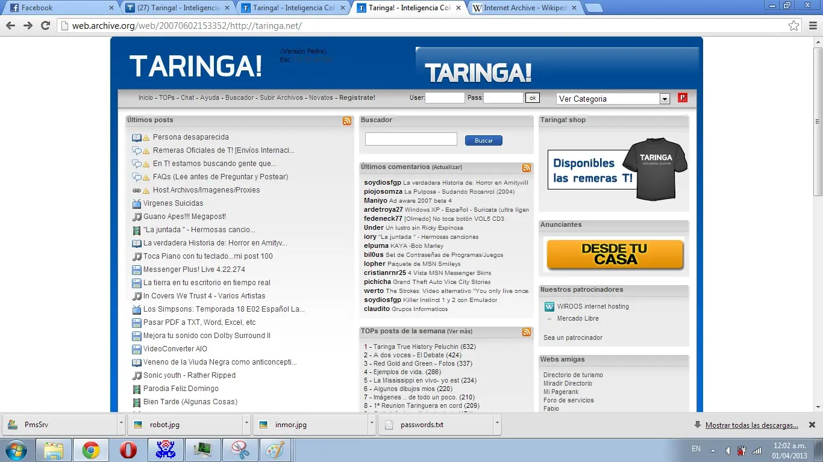Click the ok login button
The height and width of the screenshot is (462, 823).
coord(532,98)
